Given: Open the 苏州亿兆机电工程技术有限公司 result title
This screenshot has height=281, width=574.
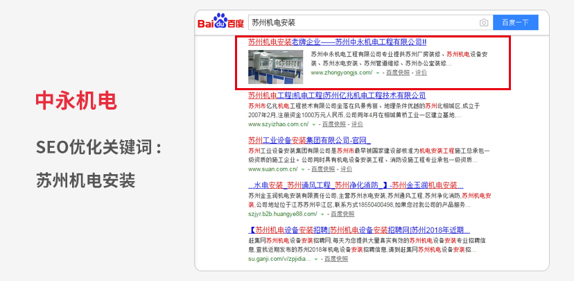Looking at the screenshot, I should tap(337, 95).
